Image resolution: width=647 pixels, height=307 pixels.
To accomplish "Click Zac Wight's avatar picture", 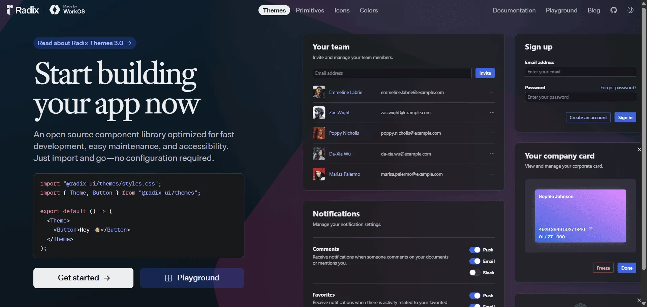I will click(x=319, y=113).
